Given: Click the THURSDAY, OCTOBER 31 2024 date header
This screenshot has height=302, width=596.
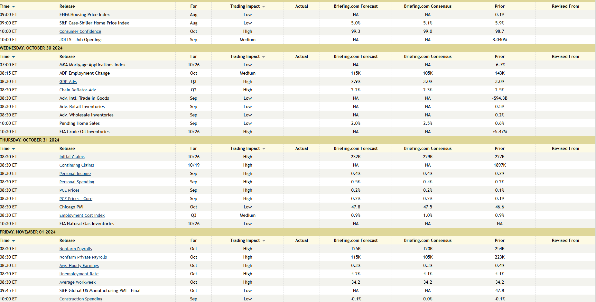Looking at the screenshot, I should pos(30,140).
